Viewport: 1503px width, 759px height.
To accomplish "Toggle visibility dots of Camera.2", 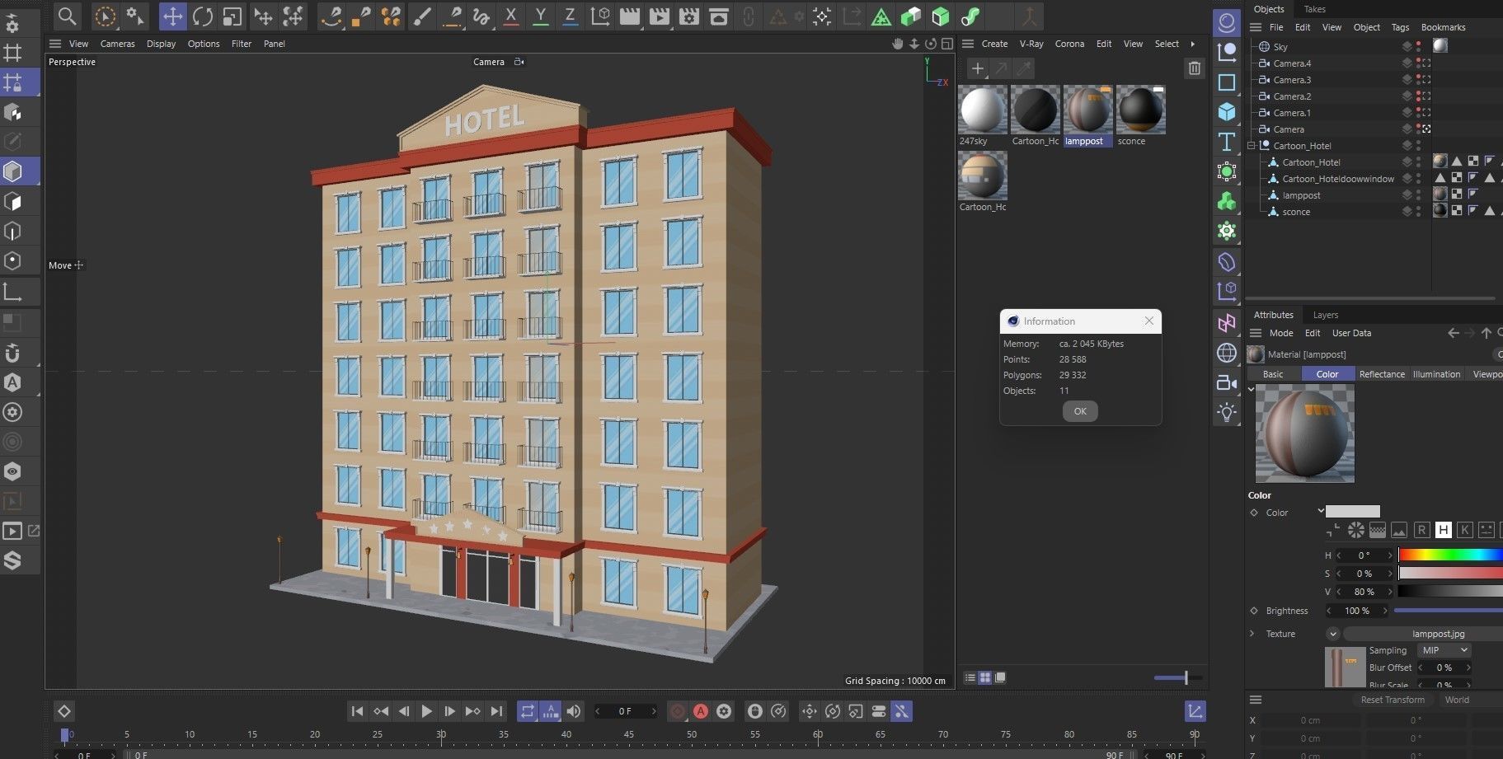I will pyautogui.click(x=1418, y=96).
